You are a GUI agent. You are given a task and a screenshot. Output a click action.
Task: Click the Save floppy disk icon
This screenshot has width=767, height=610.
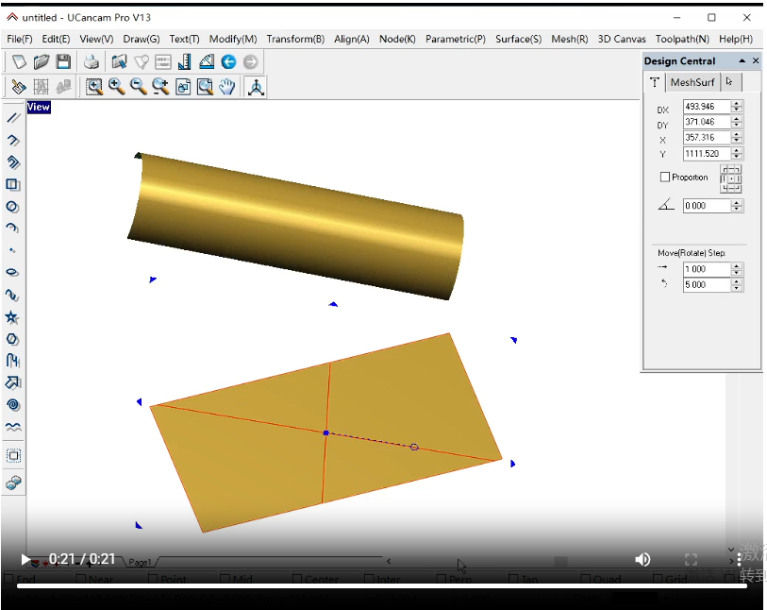tap(63, 62)
